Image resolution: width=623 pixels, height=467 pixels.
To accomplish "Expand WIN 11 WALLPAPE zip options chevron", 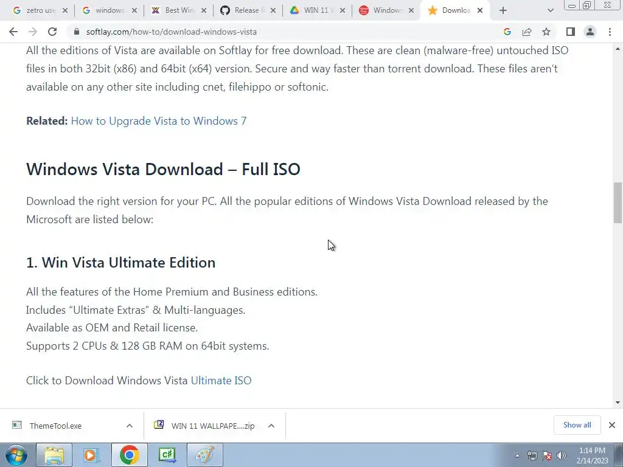I will [x=271, y=426].
